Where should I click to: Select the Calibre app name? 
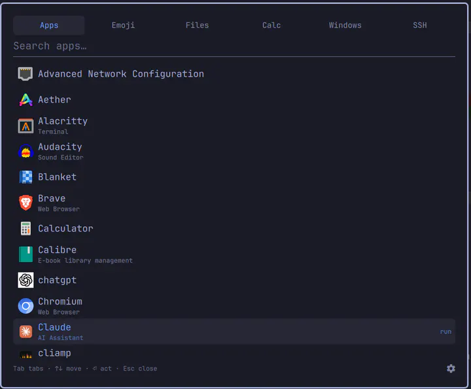pyautogui.click(x=57, y=250)
